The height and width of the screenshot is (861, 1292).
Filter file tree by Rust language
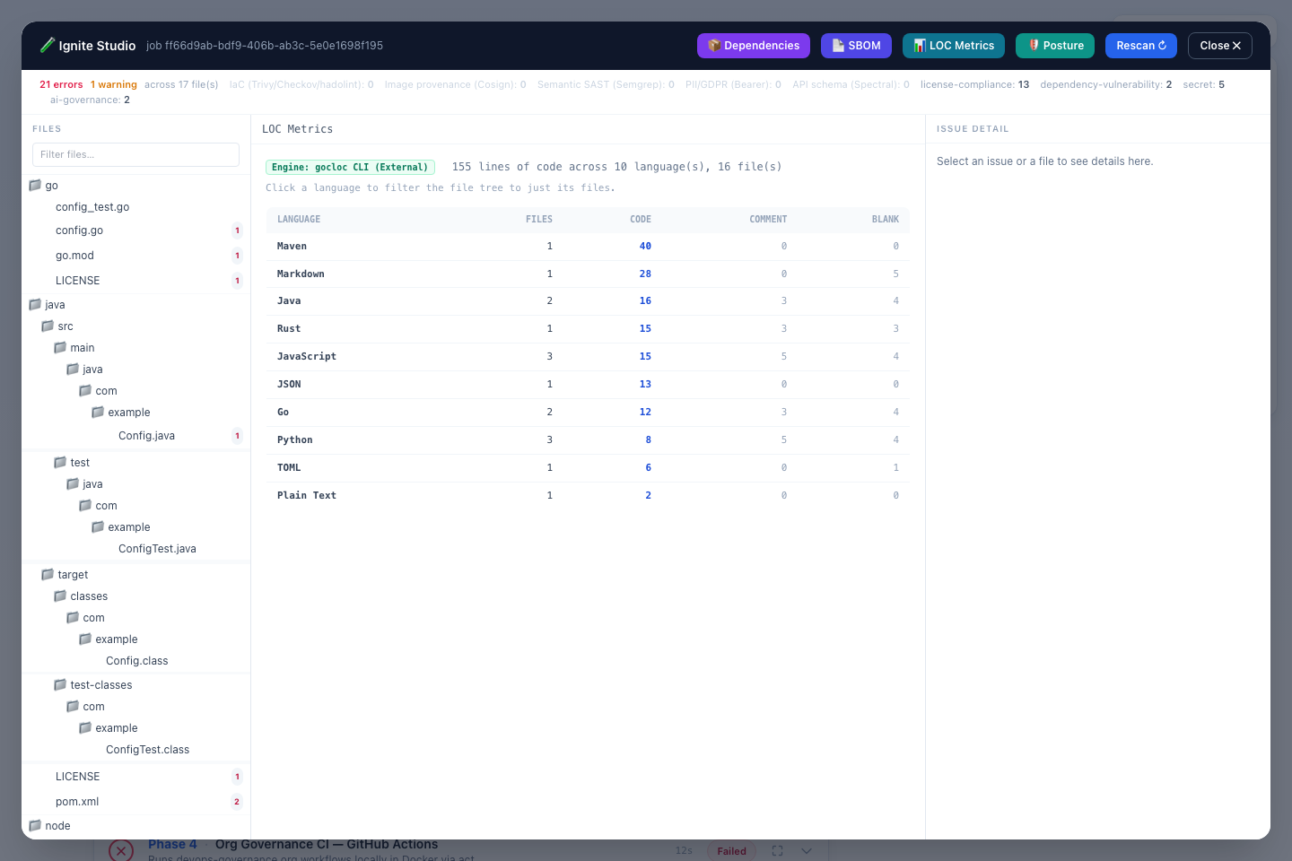[x=588, y=329]
